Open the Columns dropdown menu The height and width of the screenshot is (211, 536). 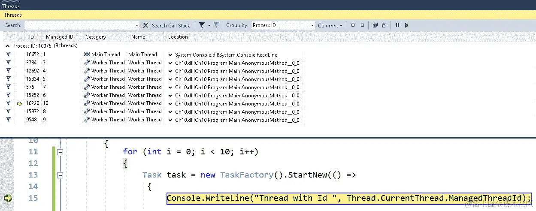pos(330,25)
